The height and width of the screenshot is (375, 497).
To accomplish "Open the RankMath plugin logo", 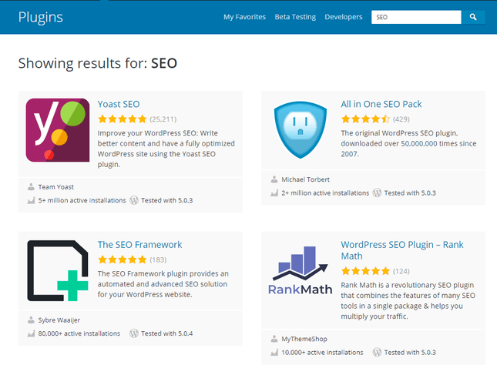I will pyautogui.click(x=301, y=270).
